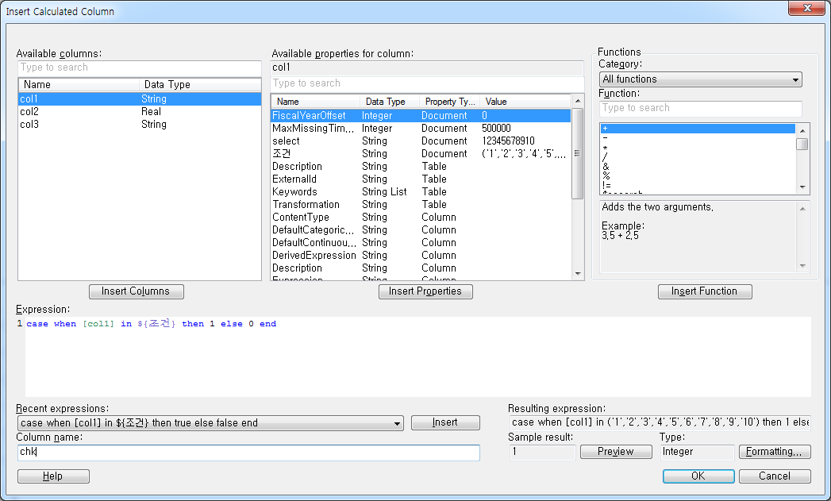831x501 pixels.
Task: Select the DefaultContinuou... column property
Action: coord(421,243)
